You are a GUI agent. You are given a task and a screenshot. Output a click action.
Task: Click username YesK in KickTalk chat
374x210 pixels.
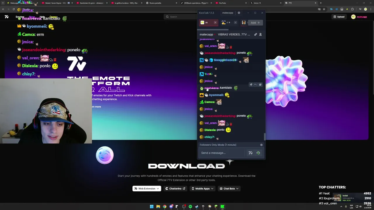(208, 74)
